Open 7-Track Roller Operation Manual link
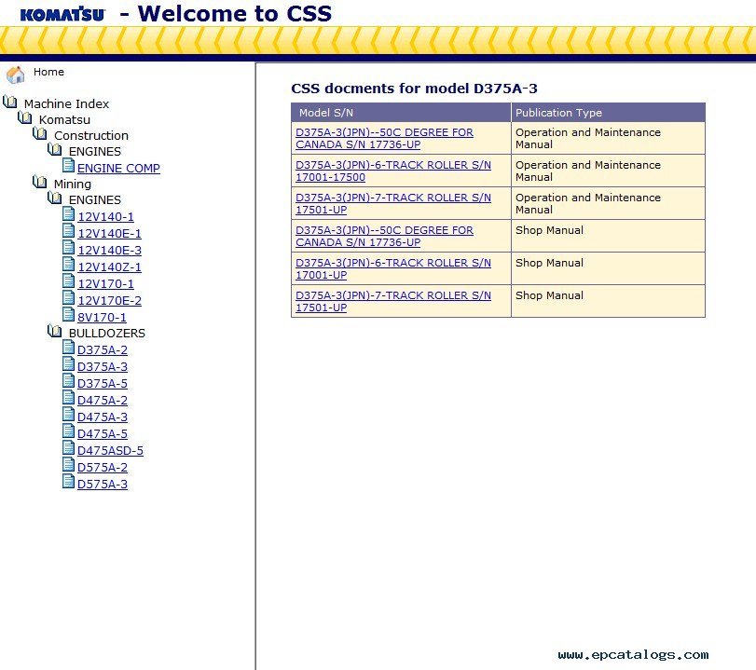This screenshot has width=756, height=670. click(393, 204)
